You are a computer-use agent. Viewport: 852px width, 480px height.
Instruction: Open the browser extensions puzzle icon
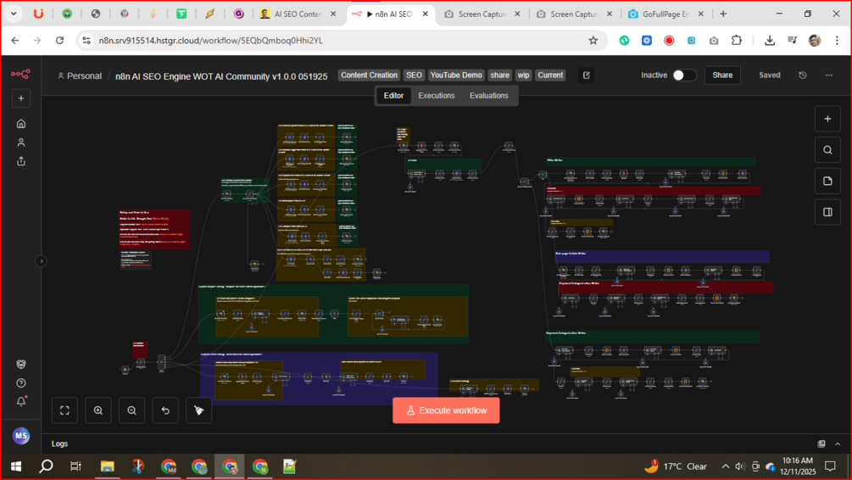click(x=736, y=41)
